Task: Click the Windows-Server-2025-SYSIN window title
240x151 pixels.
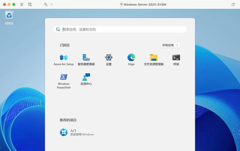Action: coord(145,5)
